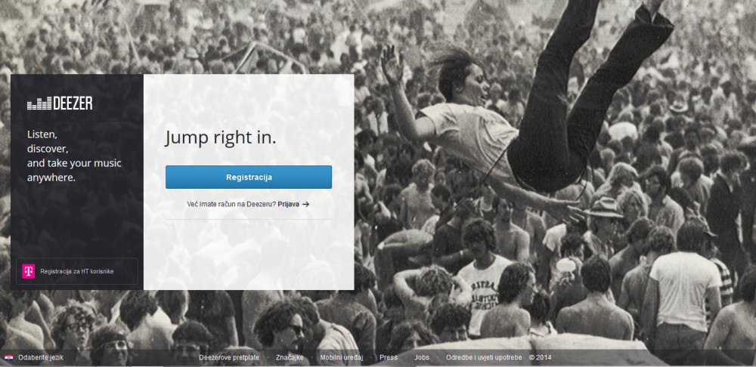The image size is (756, 367).
Task: Open the Odaberite jezik language selector
Action: (x=41, y=357)
